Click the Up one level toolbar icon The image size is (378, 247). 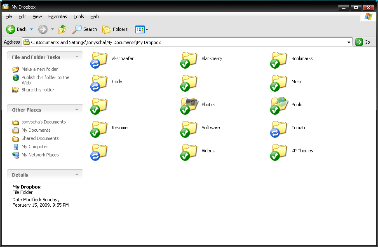tap(62, 29)
